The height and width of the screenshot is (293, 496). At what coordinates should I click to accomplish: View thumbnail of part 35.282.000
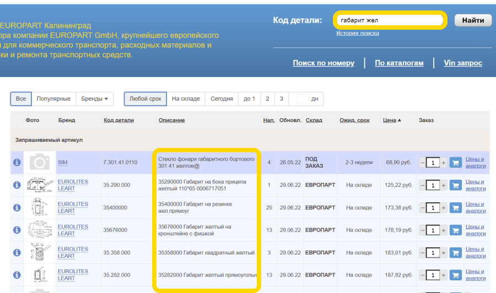(40, 275)
